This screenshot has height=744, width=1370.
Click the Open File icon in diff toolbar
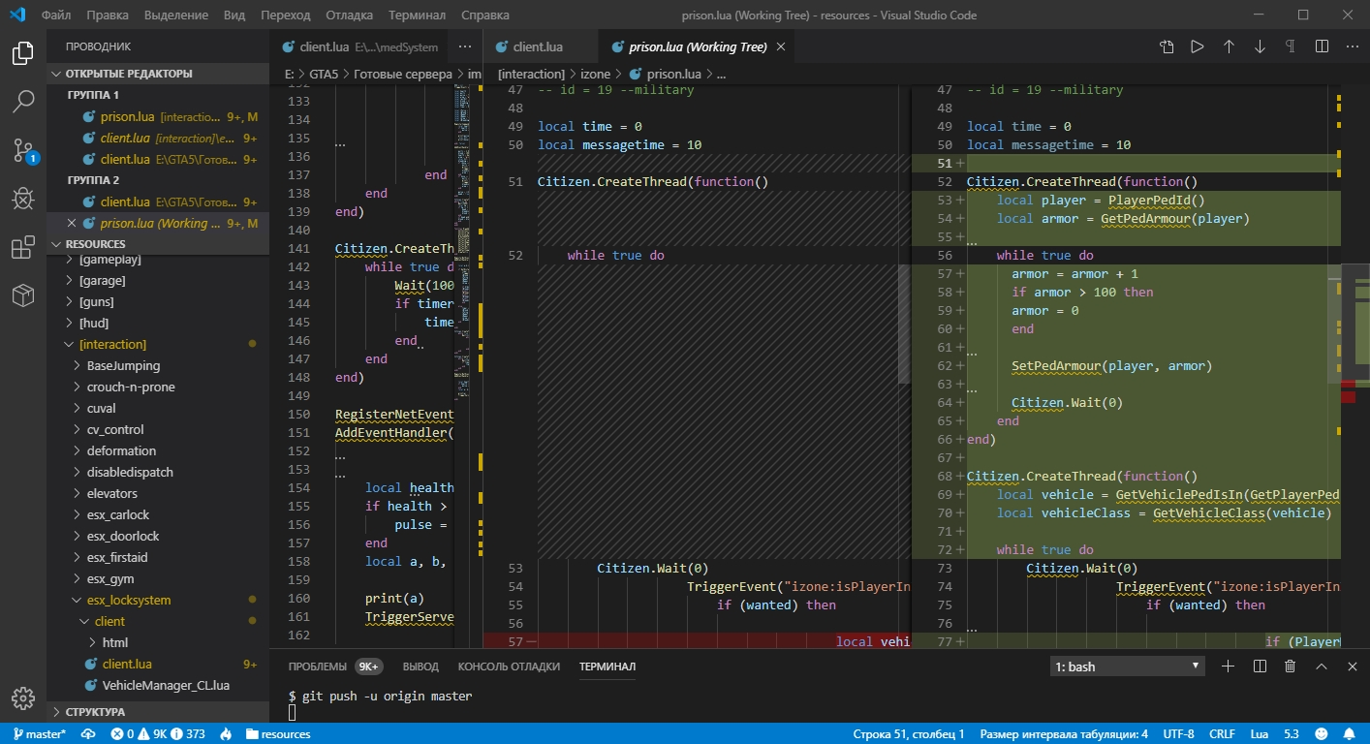(1167, 46)
